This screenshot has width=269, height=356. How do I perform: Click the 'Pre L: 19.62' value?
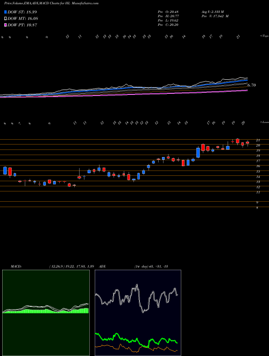[168, 20]
